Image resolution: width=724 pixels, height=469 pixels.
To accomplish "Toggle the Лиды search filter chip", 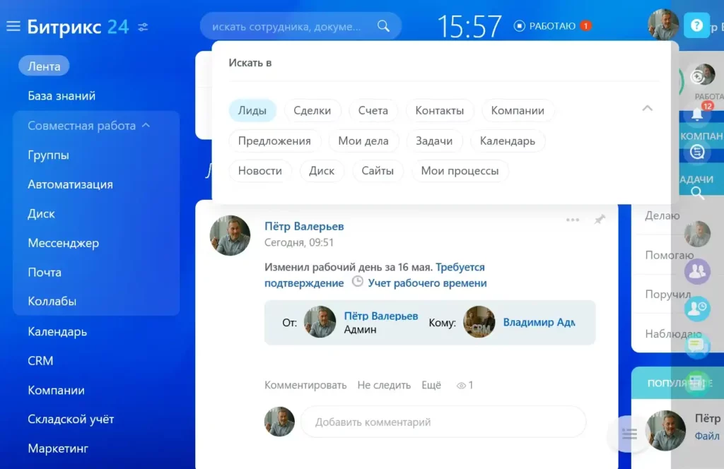I will pyautogui.click(x=252, y=111).
